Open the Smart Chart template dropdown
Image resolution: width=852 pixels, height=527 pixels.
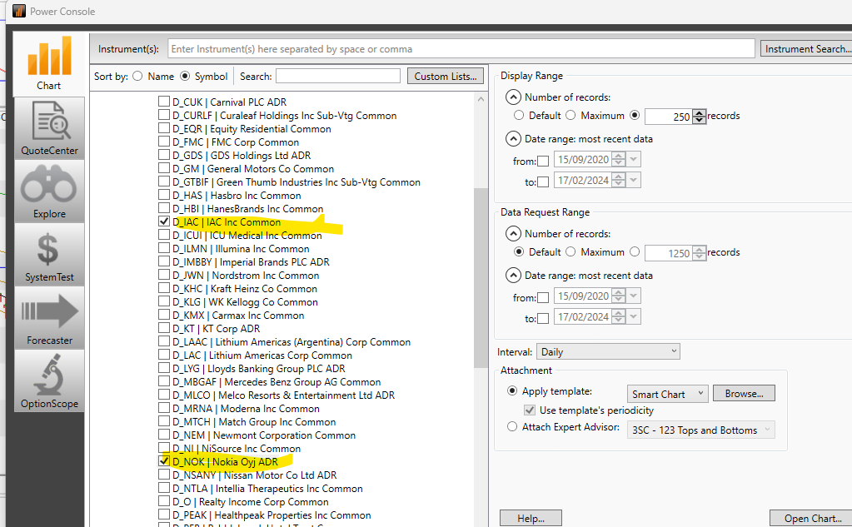coord(668,394)
